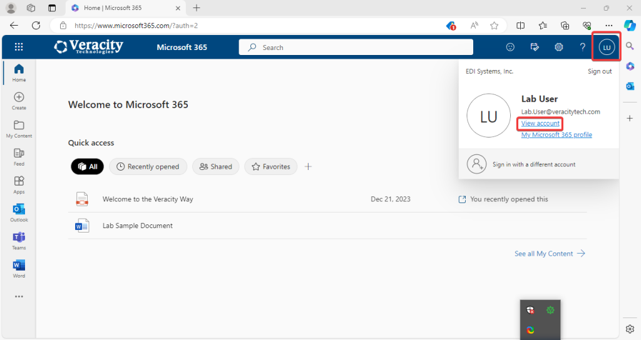Click the View account link
The width and height of the screenshot is (641, 340).
coord(540,124)
